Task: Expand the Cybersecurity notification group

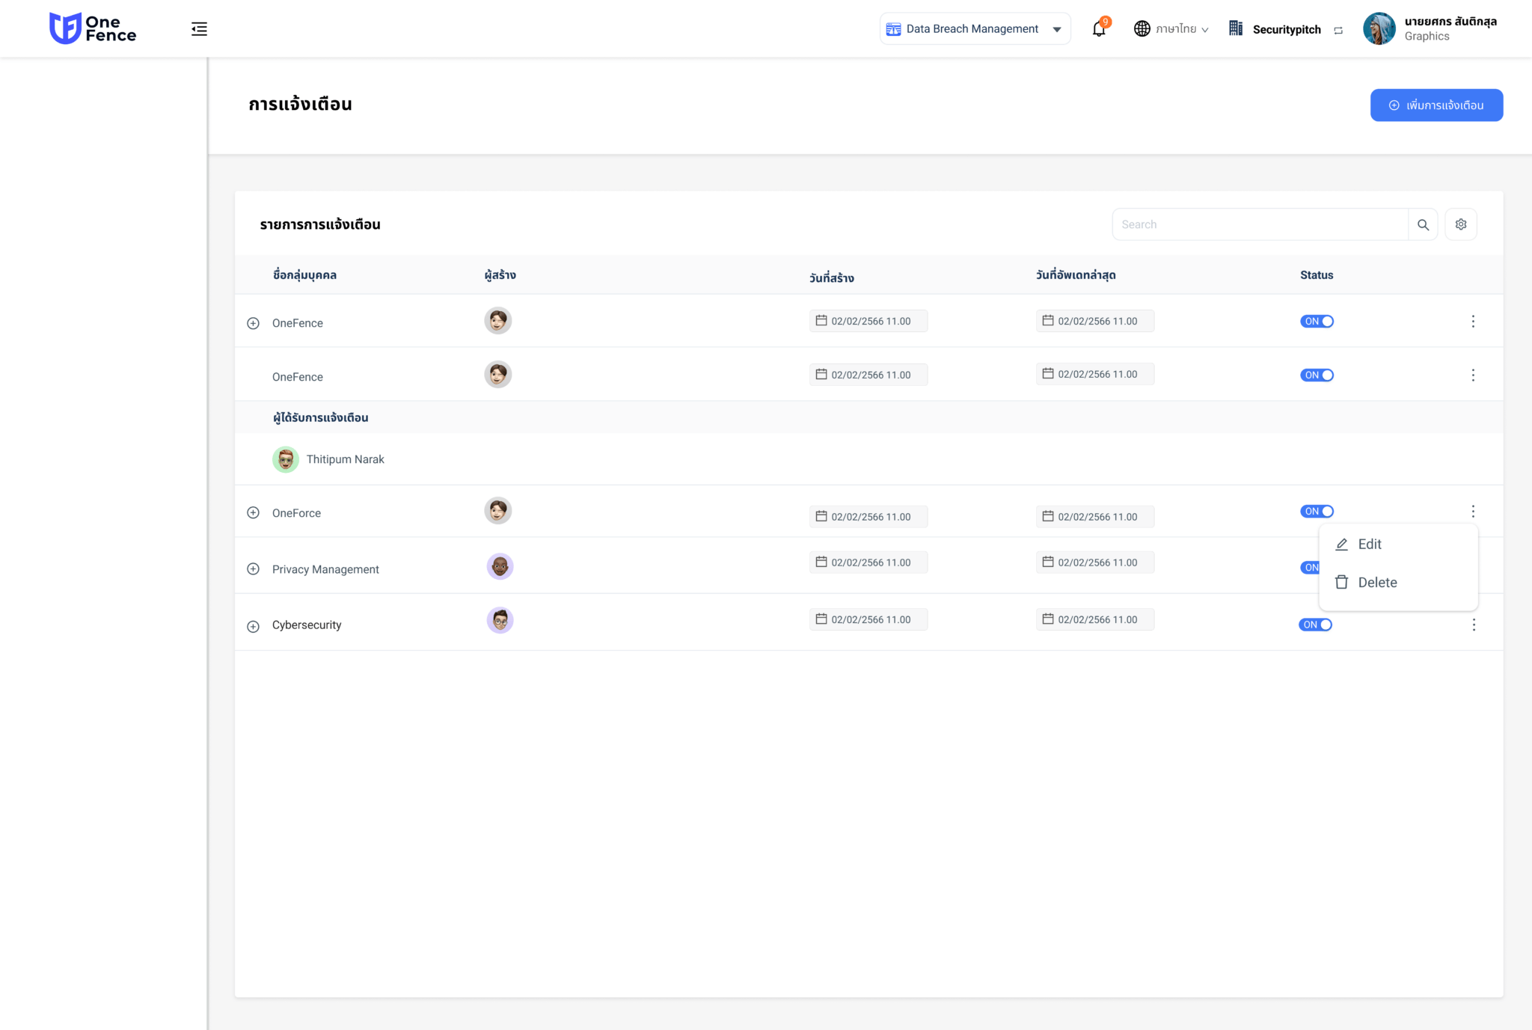Action: pyautogui.click(x=252, y=625)
